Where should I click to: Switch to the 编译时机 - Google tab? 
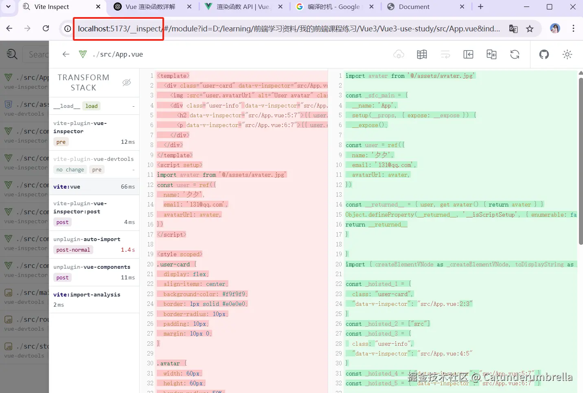[334, 7]
